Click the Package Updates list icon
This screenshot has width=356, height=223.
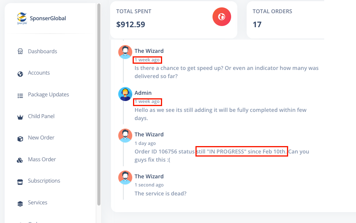point(20,96)
